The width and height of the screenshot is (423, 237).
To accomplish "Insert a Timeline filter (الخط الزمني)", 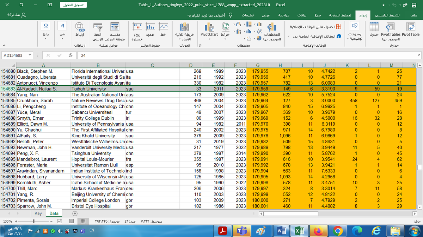I will pyautogui.click(x=98, y=32).
